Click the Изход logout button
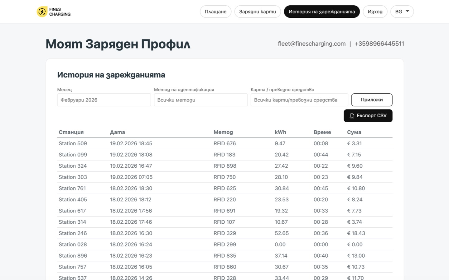Screen dimensions: 449x280 tap(375, 12)
